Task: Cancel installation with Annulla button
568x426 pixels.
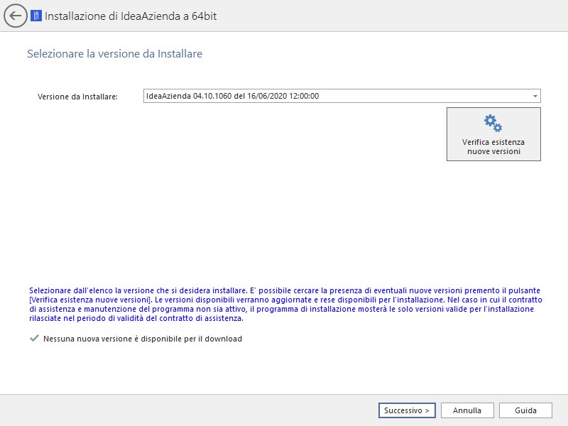Action: click(x=467, y=410)
